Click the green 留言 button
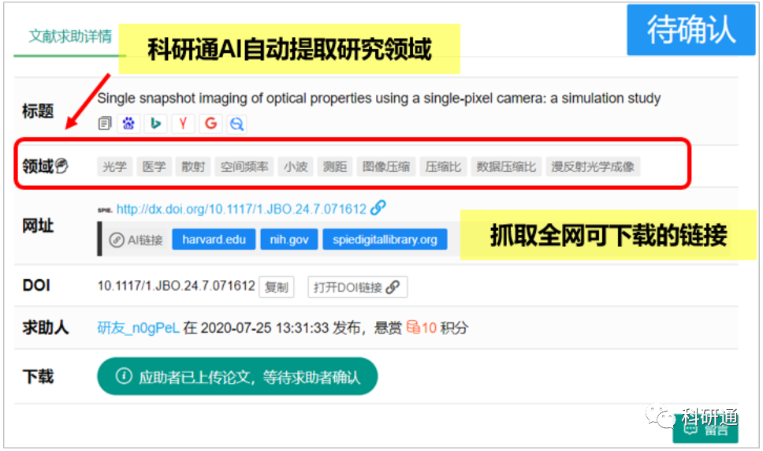 705,429
